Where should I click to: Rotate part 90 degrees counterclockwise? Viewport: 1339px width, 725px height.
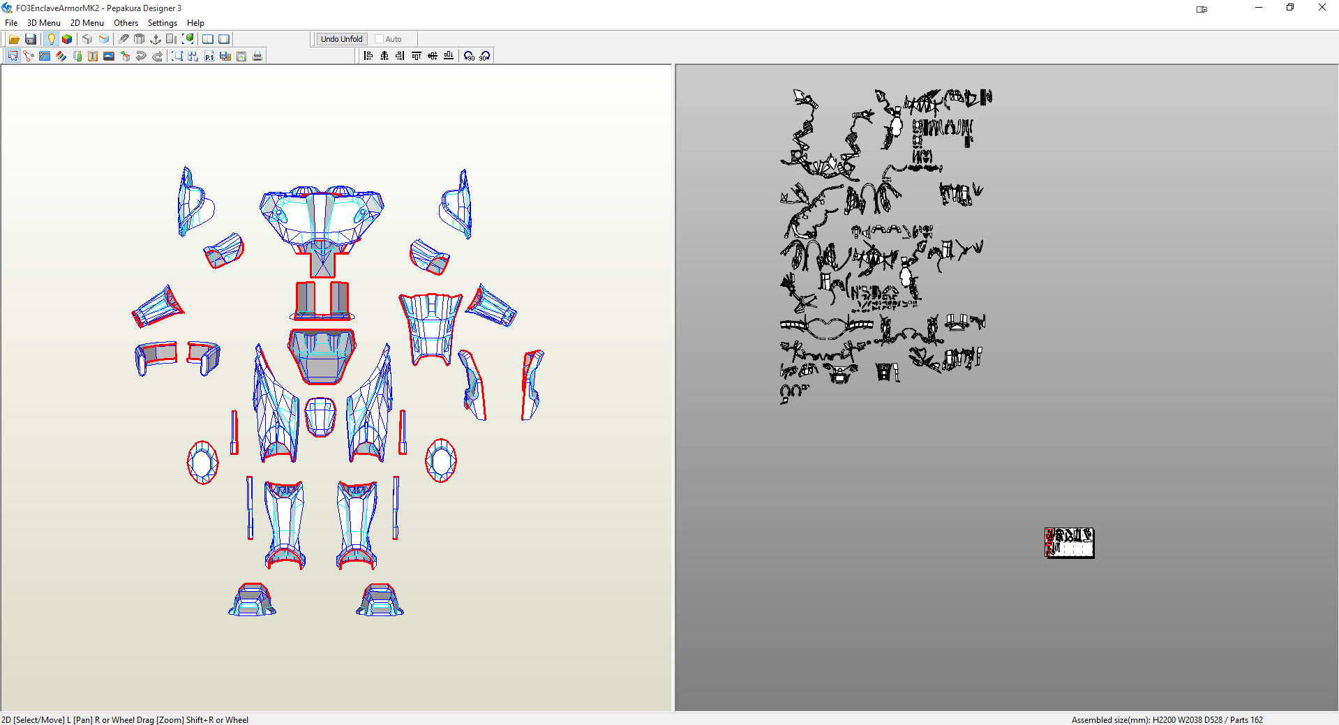469,56
